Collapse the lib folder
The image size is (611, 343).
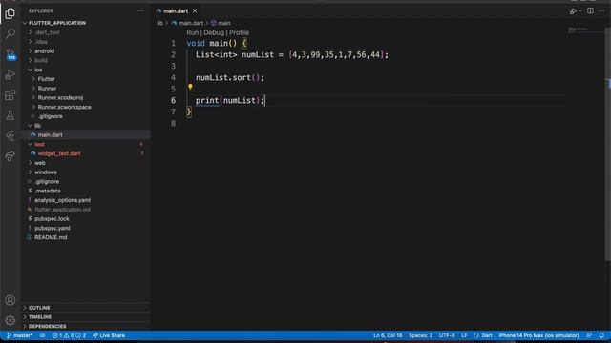tap(38, 126)
